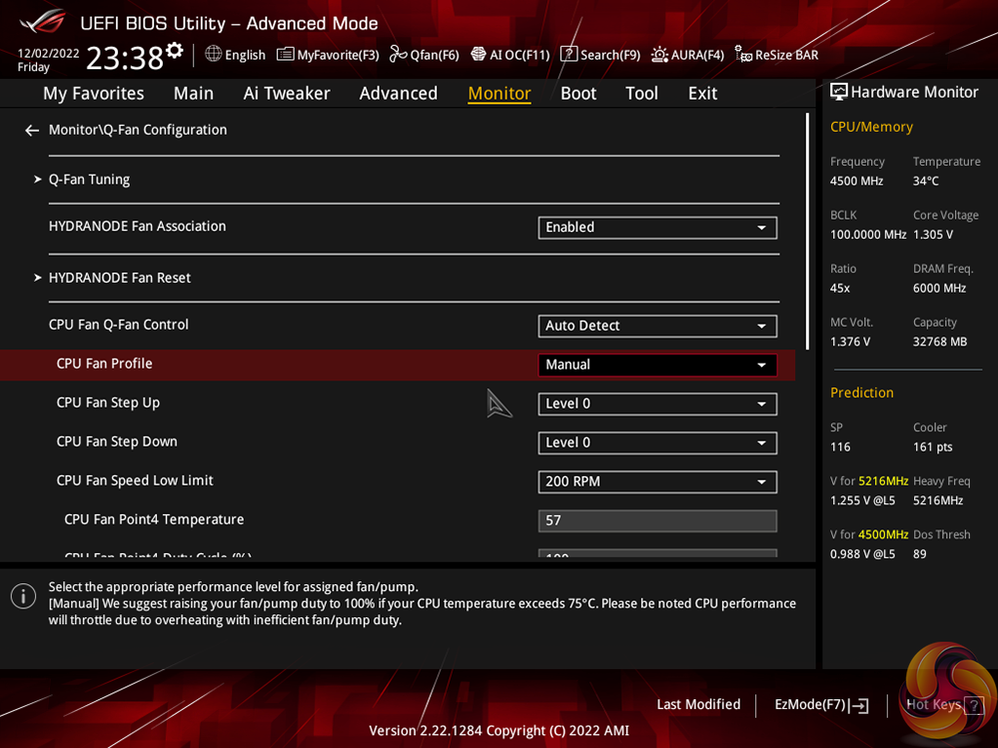Change CPU Fan Profile from Manual
Image resolution: width=998 pixels, height=748 pixels.
[657, 365]
